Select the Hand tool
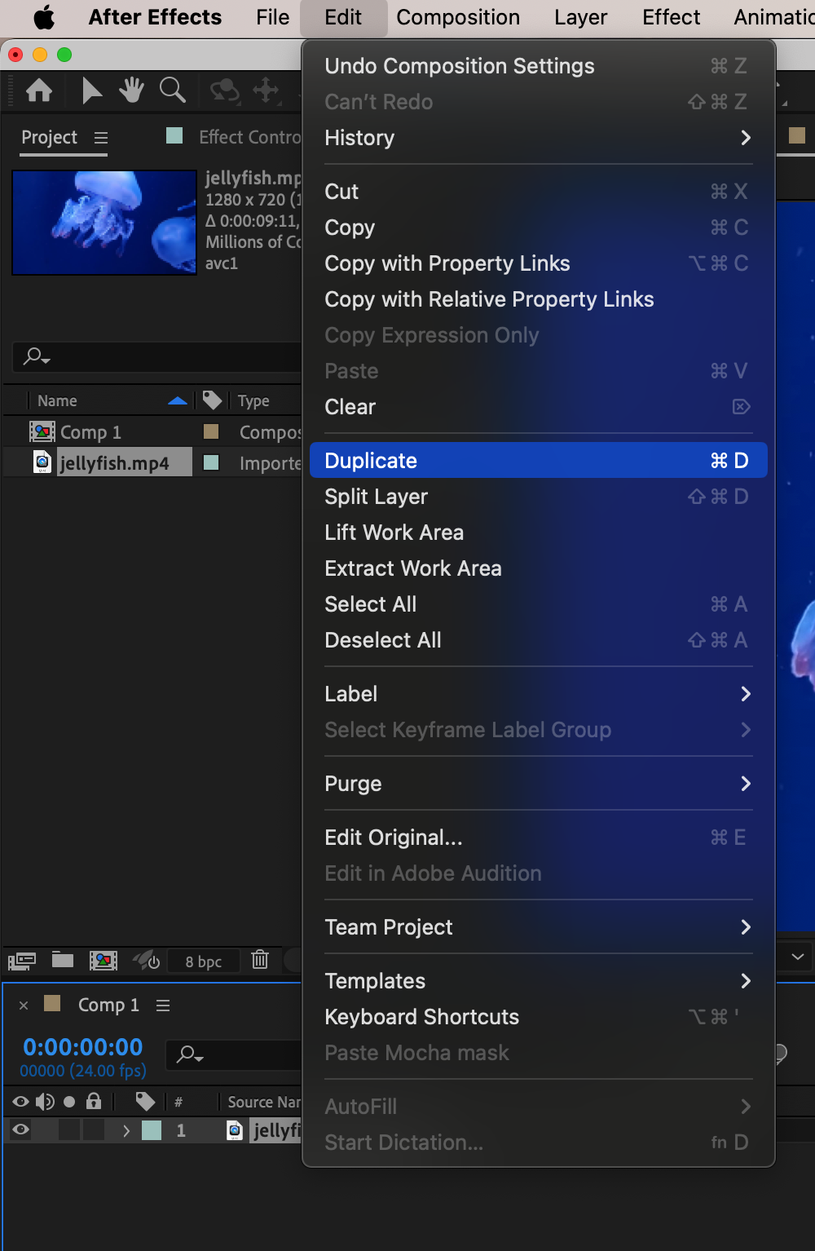Image resolution: width=815 pixels, height=1251 pixels. click(131, 90)
